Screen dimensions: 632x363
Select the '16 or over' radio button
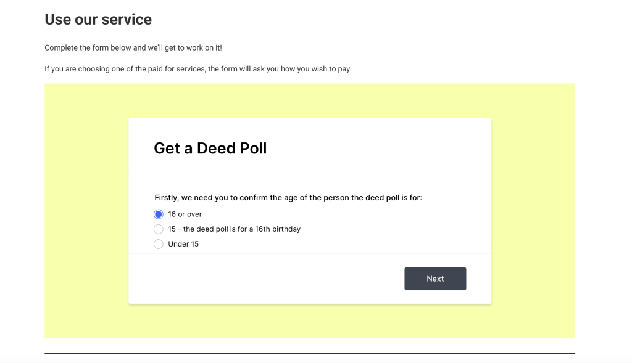tap(159, 214)
